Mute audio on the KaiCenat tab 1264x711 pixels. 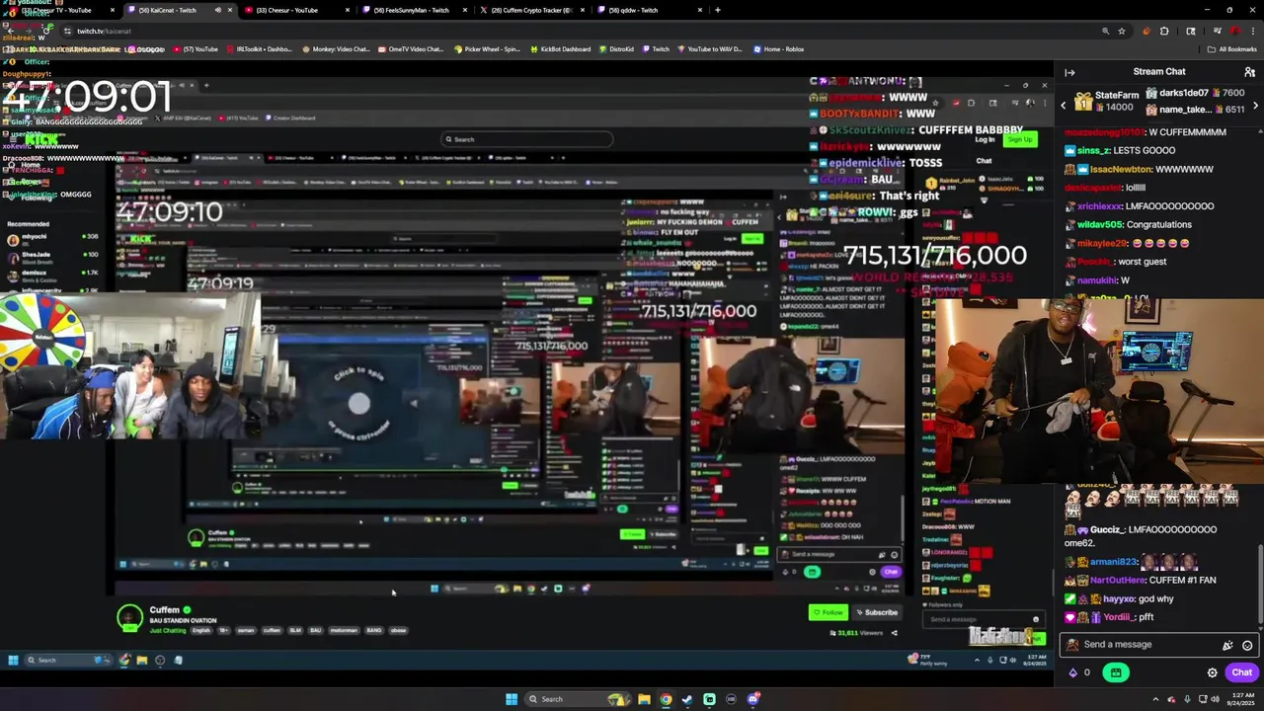tap(218, 10)
